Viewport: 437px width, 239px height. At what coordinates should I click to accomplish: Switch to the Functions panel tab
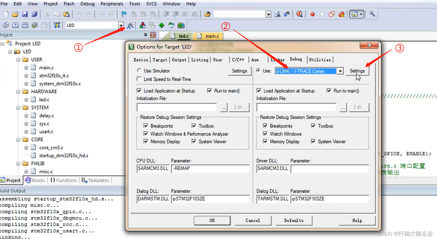(x=64, y=180)
